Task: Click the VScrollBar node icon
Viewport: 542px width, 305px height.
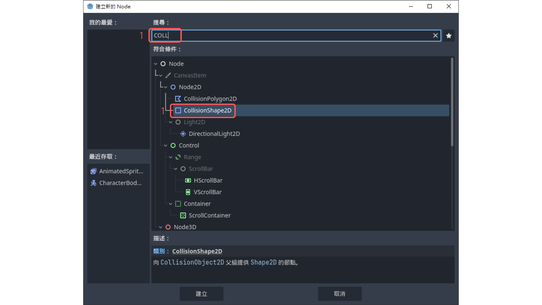Action: [x=188, y=192]
